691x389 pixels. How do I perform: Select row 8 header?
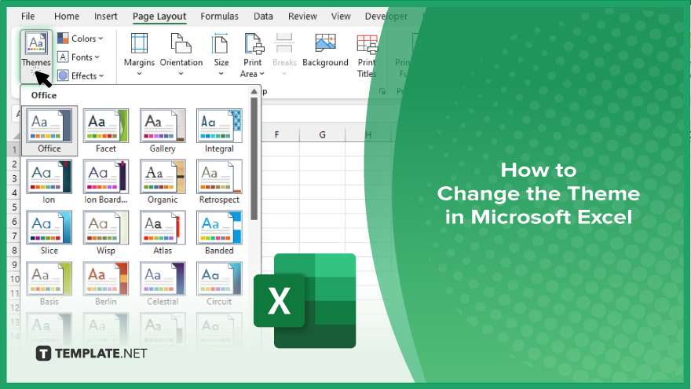click(x=14, y=250)
